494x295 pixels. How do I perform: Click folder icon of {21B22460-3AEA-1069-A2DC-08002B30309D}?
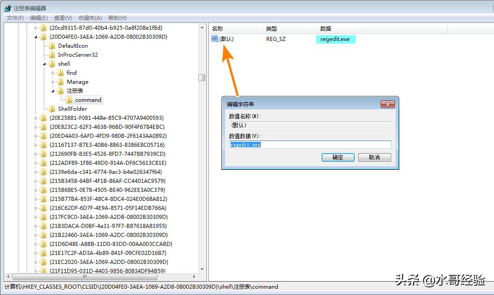tap(43, 235)
